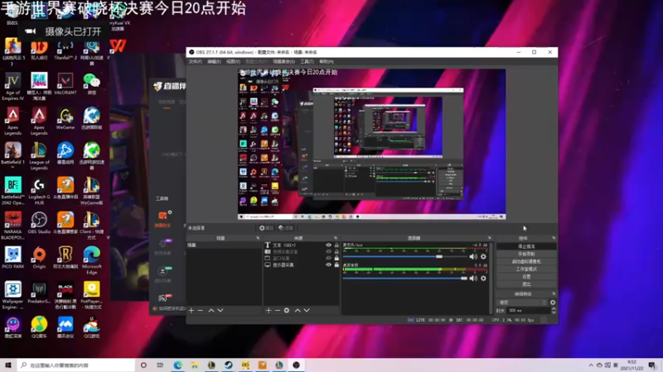Launch WeGame desktop shortcut
663x372 pixels.
tap(65, 118)
